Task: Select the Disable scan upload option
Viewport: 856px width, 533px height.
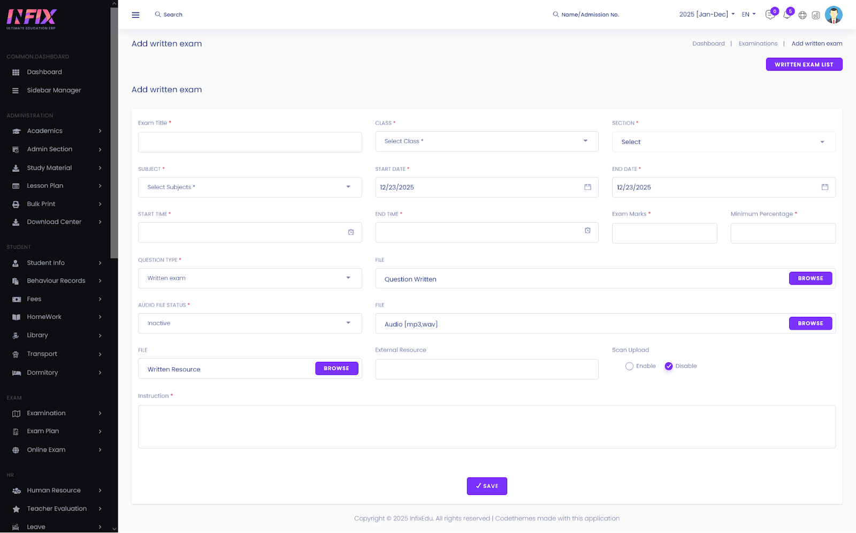Action: pos(669,367)
